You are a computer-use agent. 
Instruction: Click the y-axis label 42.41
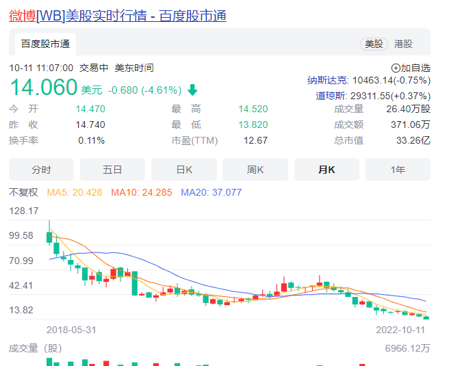click(21, 285)
